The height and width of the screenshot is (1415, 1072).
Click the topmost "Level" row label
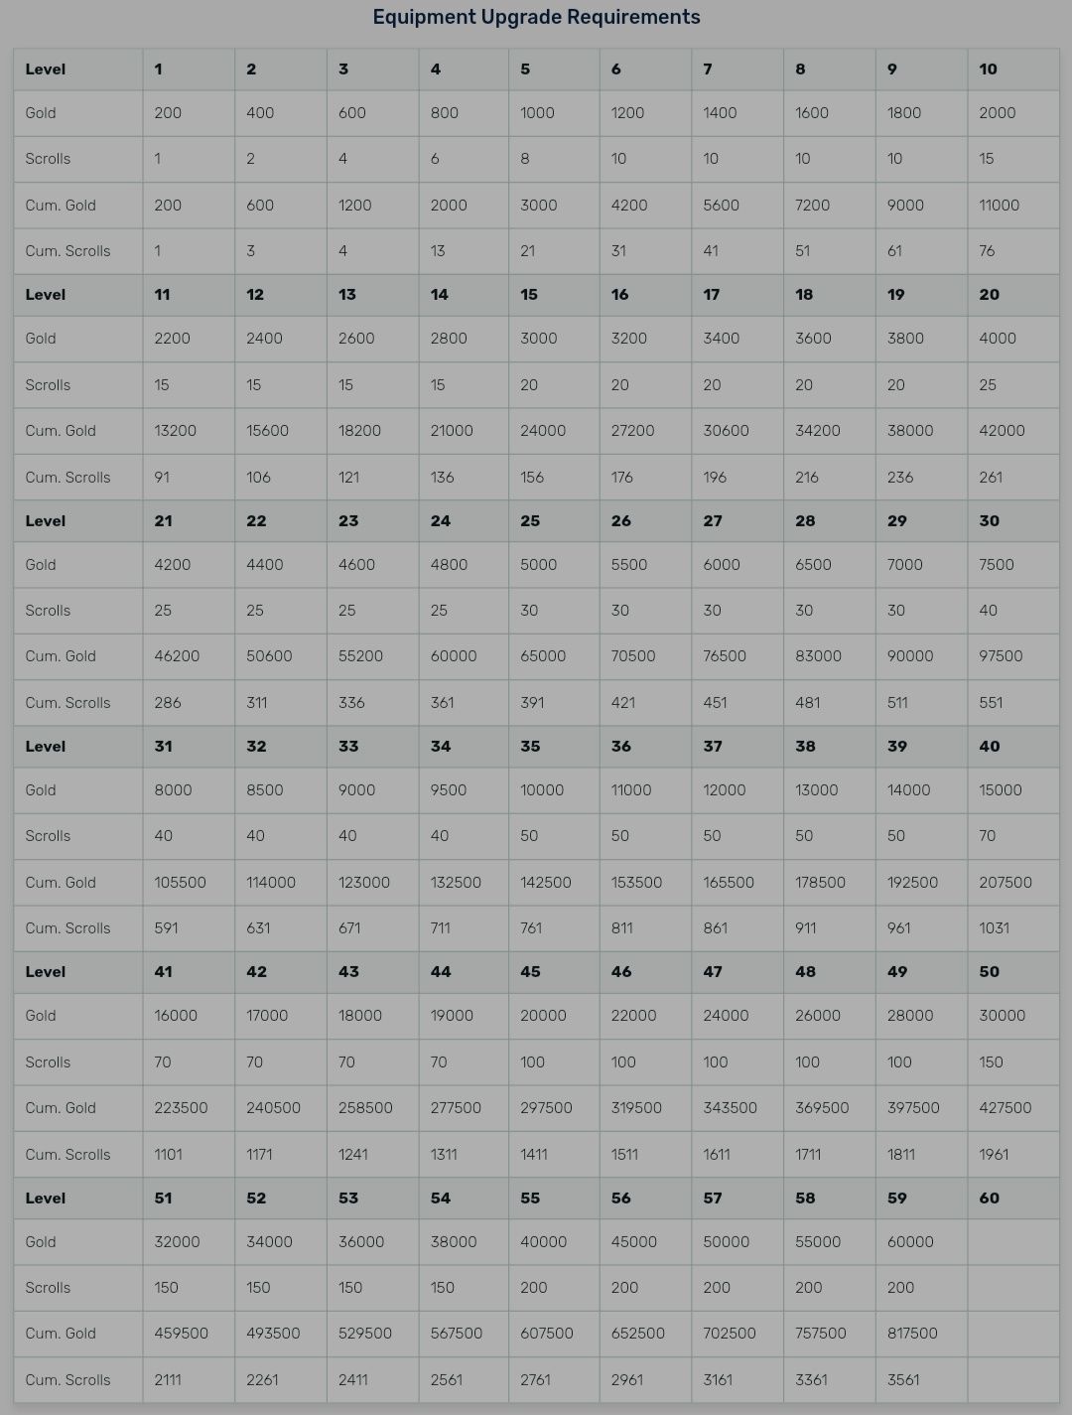(46, 70)
